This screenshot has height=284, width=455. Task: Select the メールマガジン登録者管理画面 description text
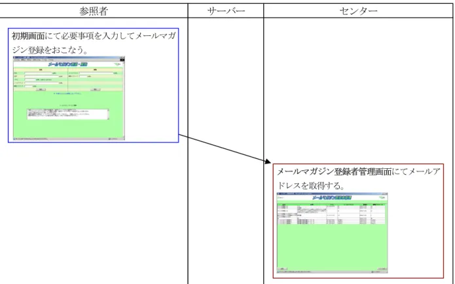tap(359, 179)
